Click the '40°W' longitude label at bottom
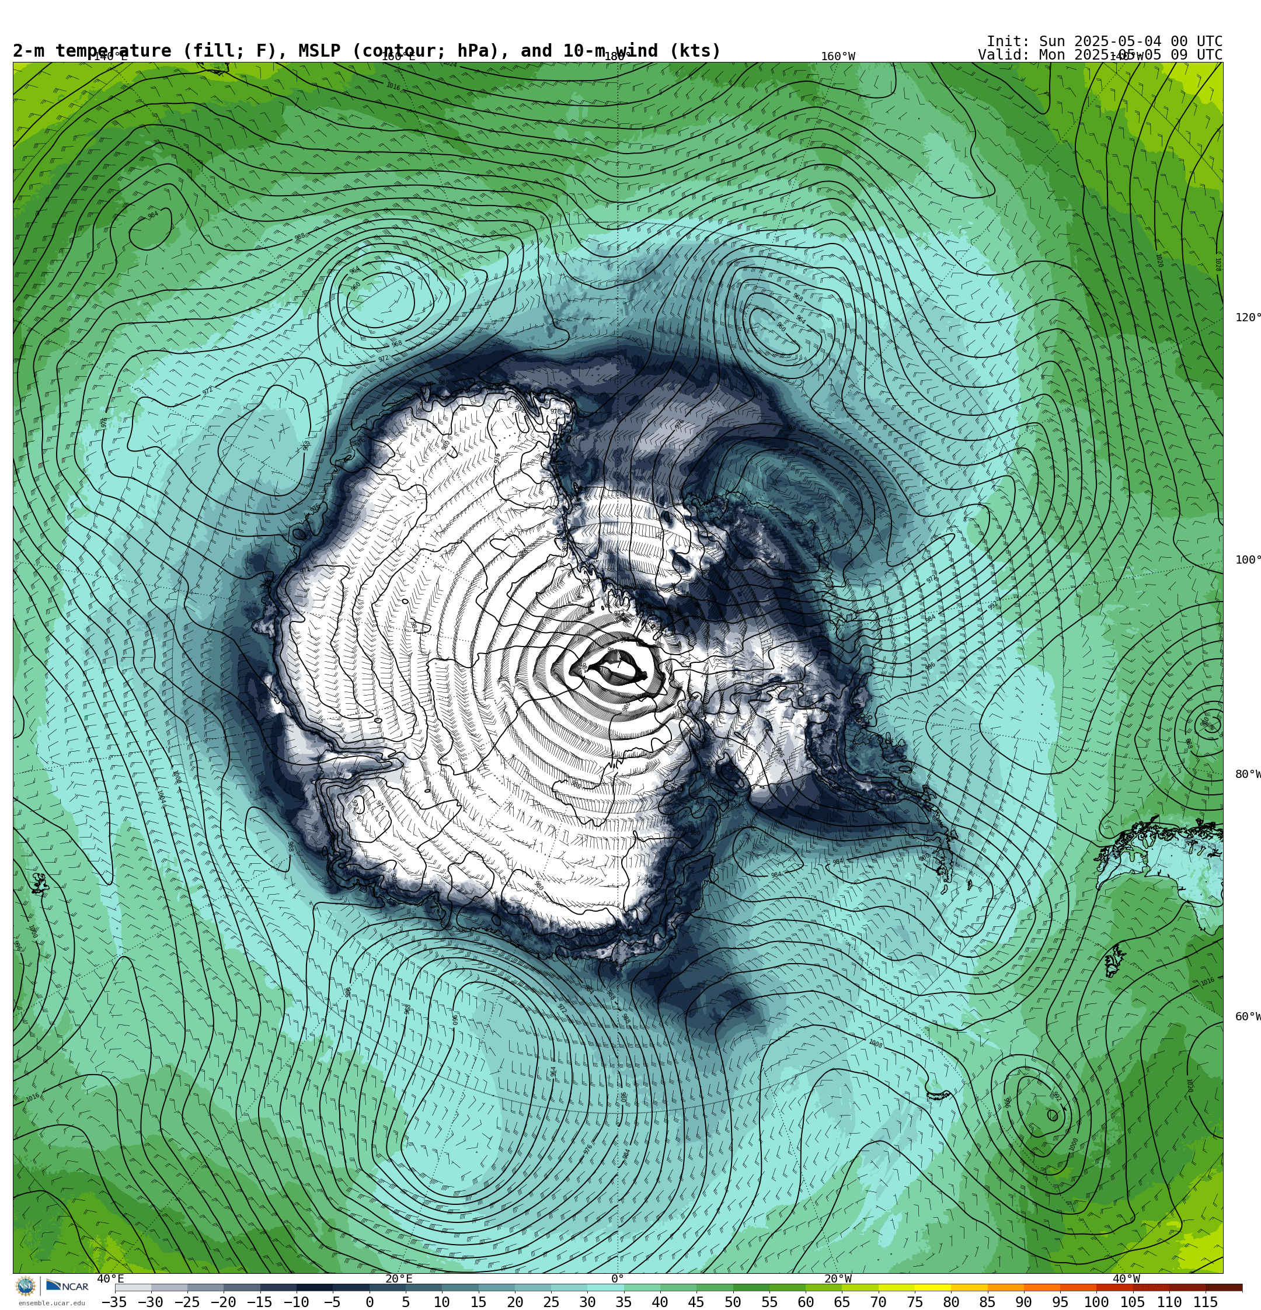 pyautogui.click(x=1126, y=1278)
